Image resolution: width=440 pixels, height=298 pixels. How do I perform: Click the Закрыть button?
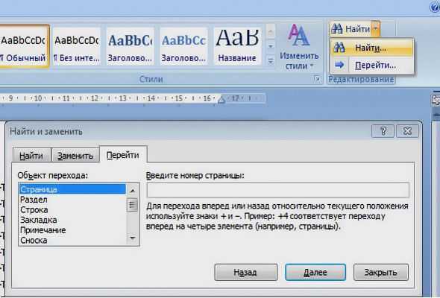pyautogui.click(x=381, y=272)
